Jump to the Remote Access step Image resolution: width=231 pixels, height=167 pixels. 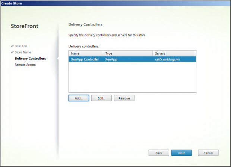pos(25,65)
